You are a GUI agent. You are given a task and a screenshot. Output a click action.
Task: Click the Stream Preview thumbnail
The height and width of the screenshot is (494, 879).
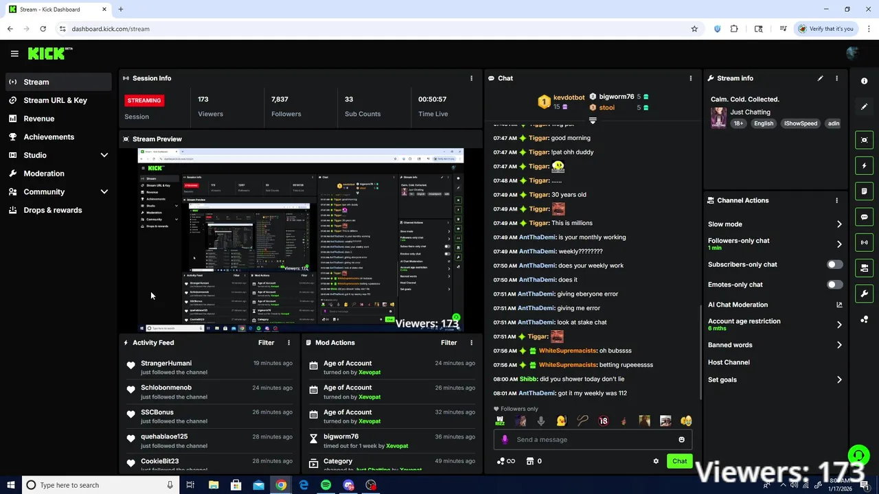[x=300, y=239]
